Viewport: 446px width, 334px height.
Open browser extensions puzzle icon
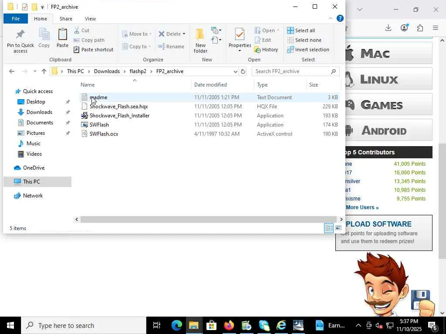[420, 28]
